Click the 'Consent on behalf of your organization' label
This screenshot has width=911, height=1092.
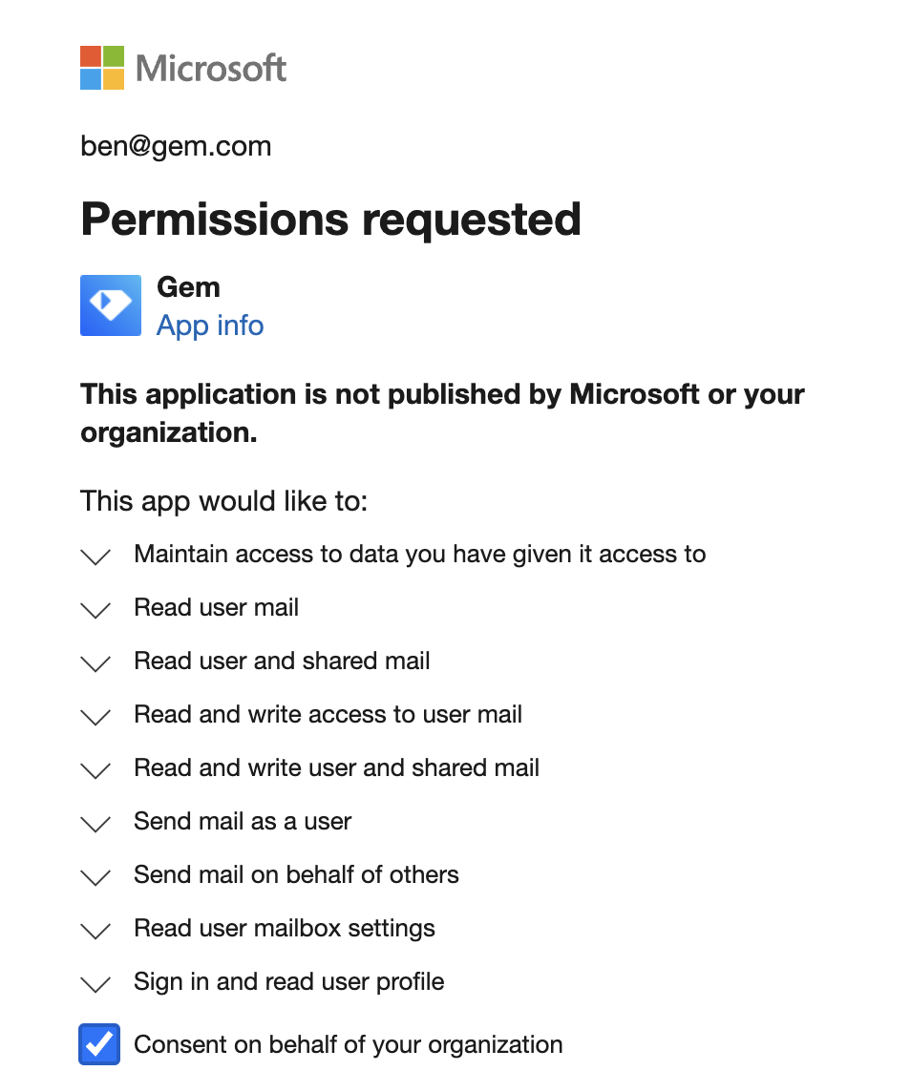click(x=349, y=1044)
